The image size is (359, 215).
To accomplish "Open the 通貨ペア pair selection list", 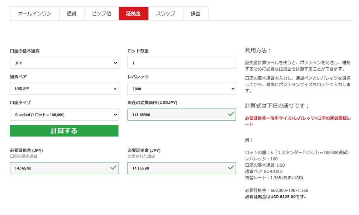I will click(64, 89).
